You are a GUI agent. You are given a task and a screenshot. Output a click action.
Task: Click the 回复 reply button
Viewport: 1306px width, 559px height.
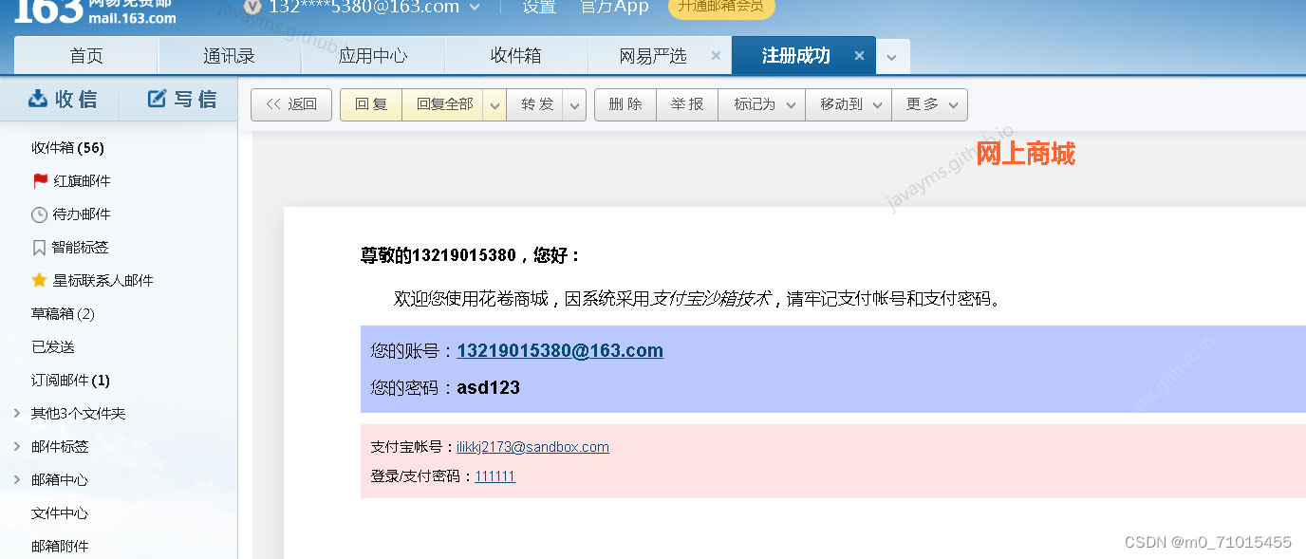[x=371, y=105]
